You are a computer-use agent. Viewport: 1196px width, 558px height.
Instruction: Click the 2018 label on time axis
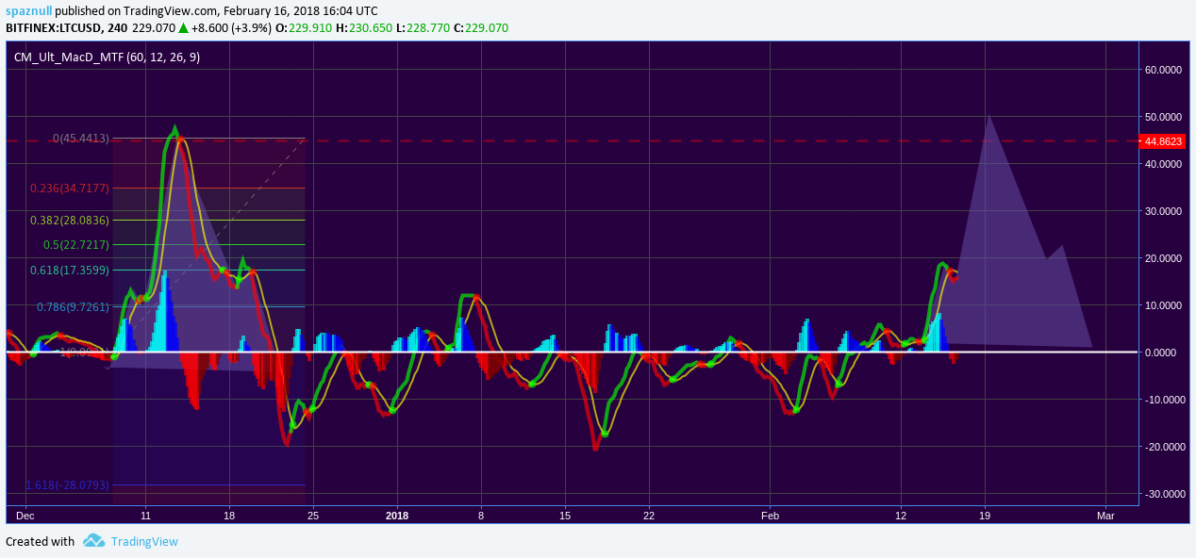(397, 516)
